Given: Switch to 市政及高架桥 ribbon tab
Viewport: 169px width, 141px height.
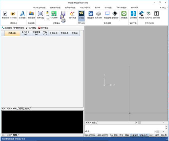Looking at the screenshot, I should (x=85, y=8).
